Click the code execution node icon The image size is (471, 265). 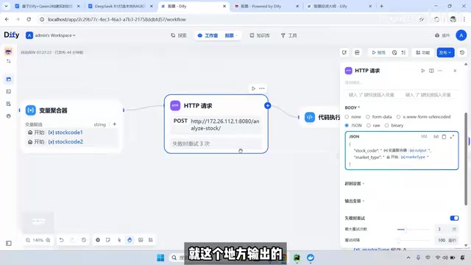[x=310, y=117]
